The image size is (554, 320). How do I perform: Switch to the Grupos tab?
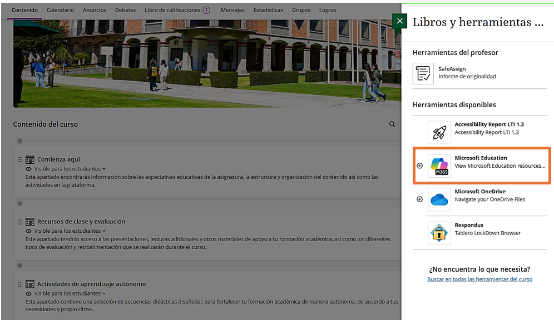tap(301, 10)
